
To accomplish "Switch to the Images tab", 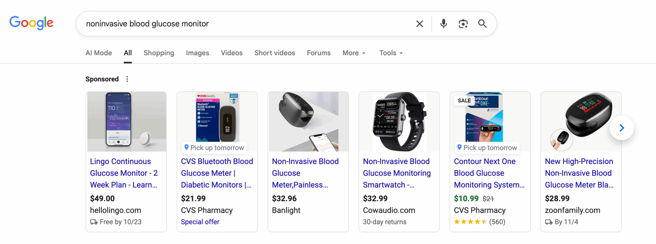I will 197,53.
